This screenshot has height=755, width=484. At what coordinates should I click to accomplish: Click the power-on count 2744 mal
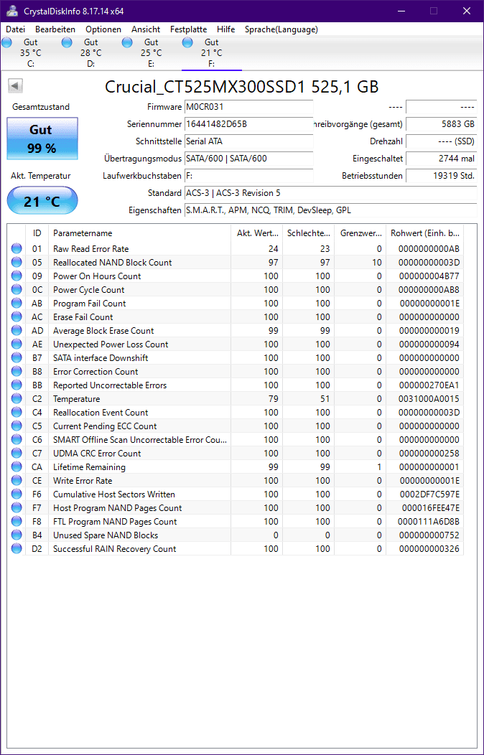[441, 159]
